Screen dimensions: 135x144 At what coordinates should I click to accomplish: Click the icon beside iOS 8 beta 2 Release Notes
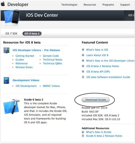83,66
